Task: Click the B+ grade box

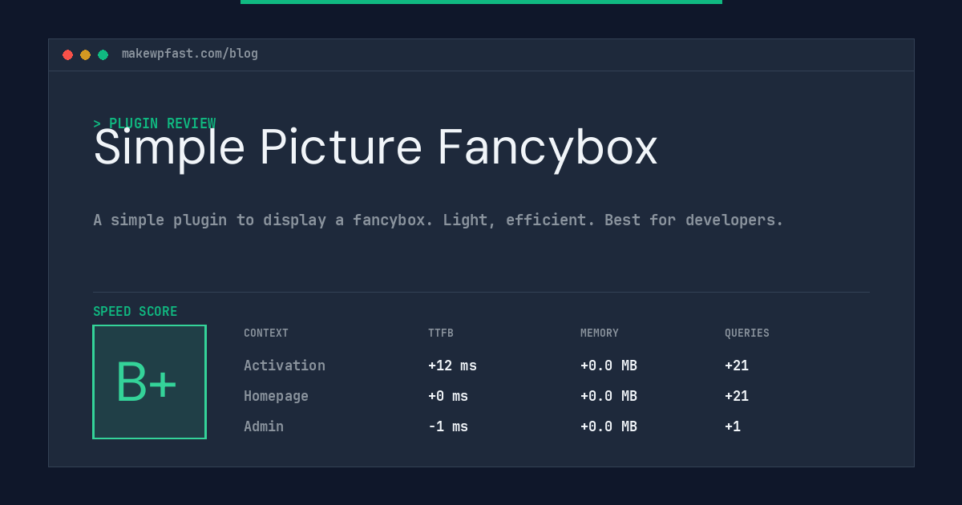Action: tap(149, 382)
